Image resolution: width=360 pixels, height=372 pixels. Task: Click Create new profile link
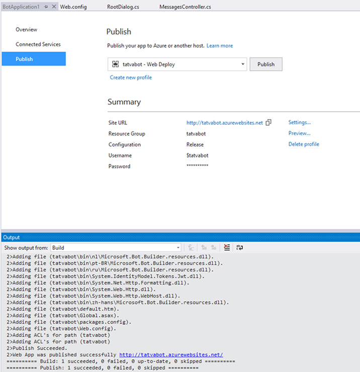click(131, 77)
